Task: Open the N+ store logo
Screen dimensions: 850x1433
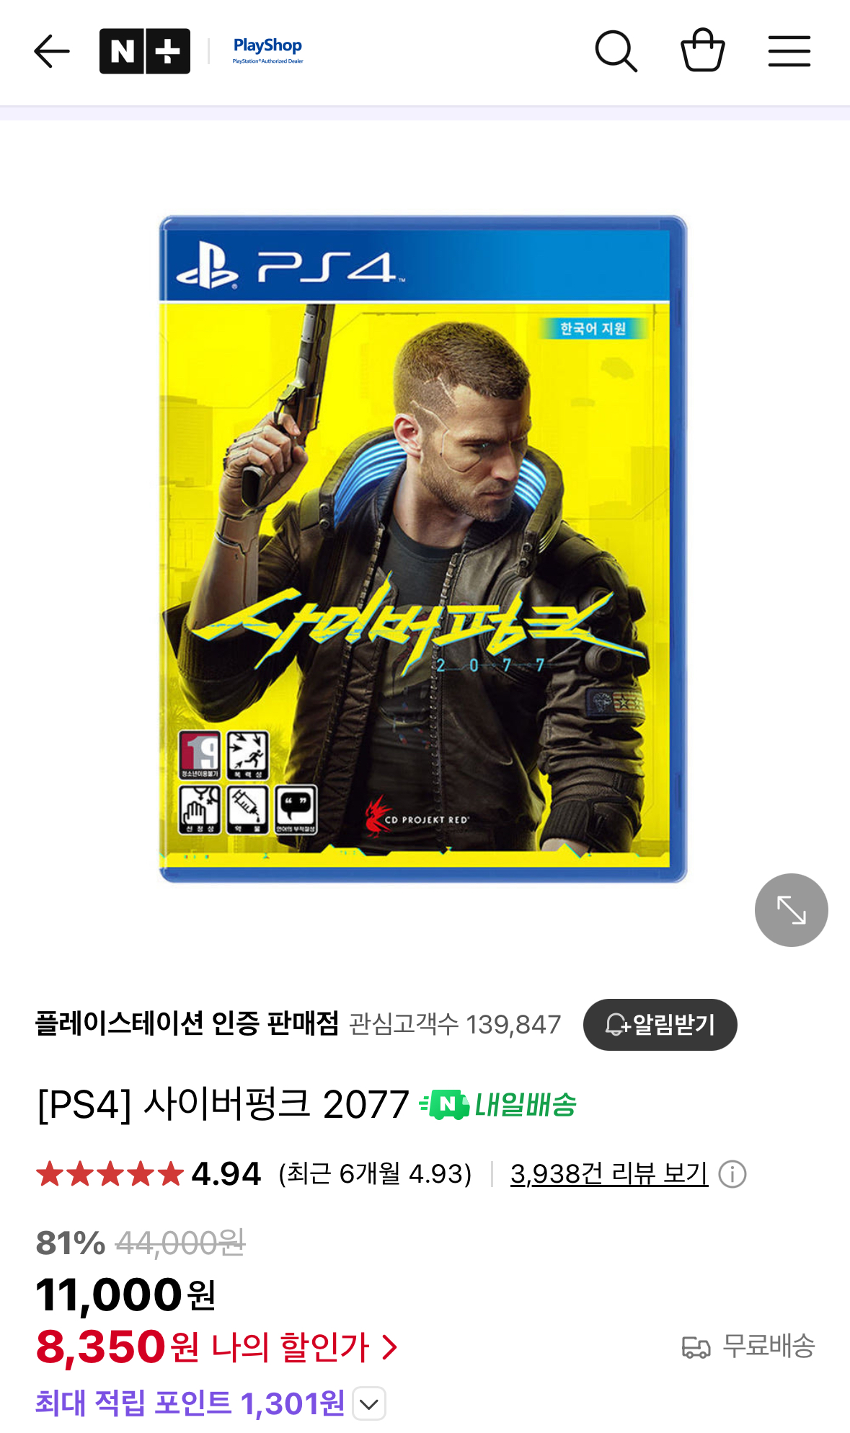Action: coord(145,51)
